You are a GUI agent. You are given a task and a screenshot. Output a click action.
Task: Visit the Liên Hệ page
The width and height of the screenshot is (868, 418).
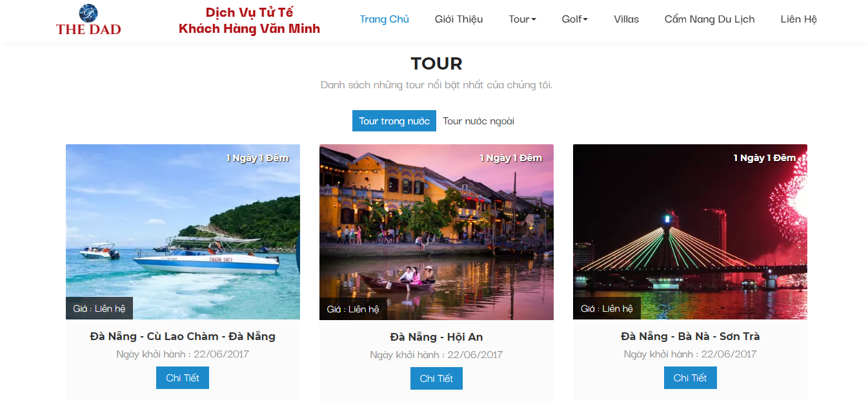click(798, 19)
